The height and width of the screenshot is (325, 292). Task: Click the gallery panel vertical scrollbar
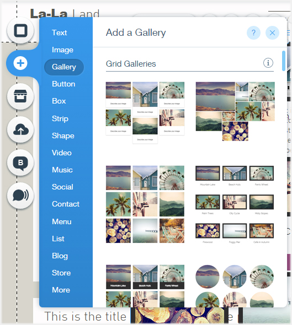point(284,61)
